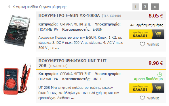The height and width of the screenshot is (106, 169).
Task: Click Wishlist text link for E-SUN YX-1000A
Action: pyautogui.click(x=153, y=44)
